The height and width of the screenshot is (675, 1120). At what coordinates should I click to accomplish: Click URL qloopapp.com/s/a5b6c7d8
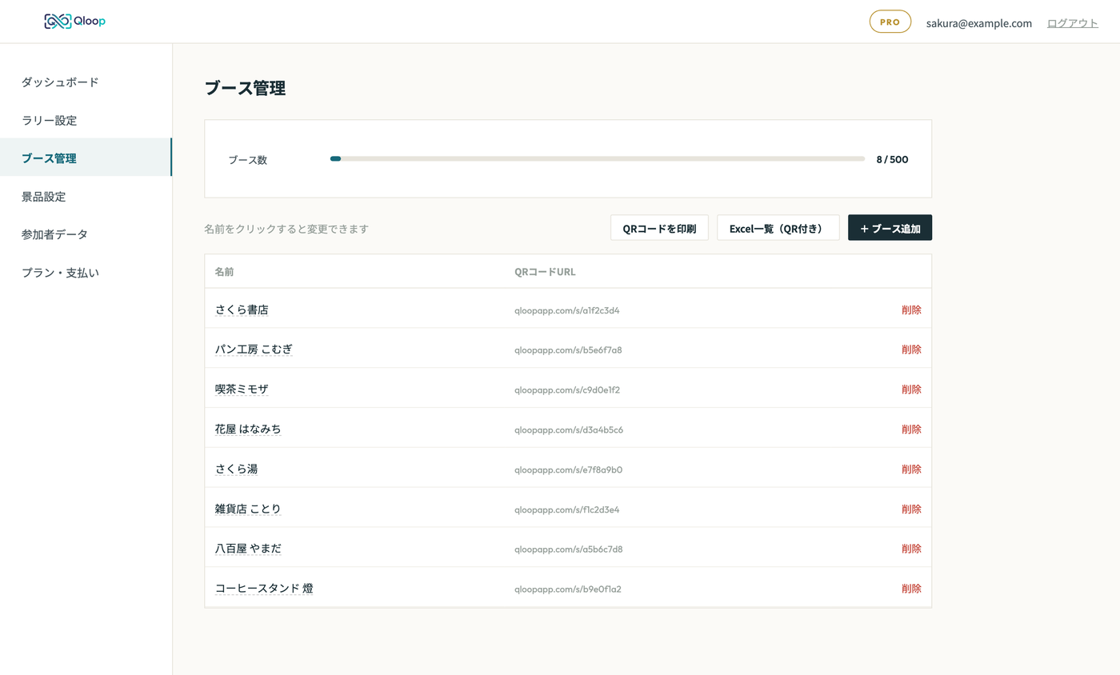569,549
